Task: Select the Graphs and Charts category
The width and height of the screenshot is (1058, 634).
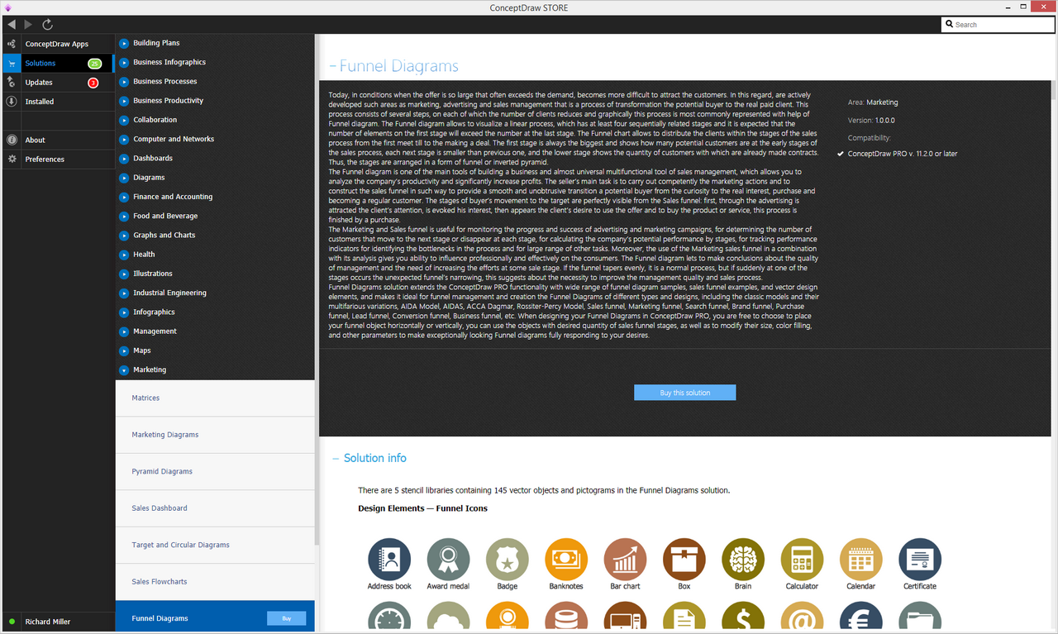Action: 164,235
